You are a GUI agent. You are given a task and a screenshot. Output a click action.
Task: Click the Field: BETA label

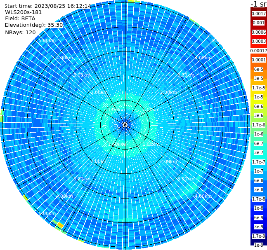(20, 19)
